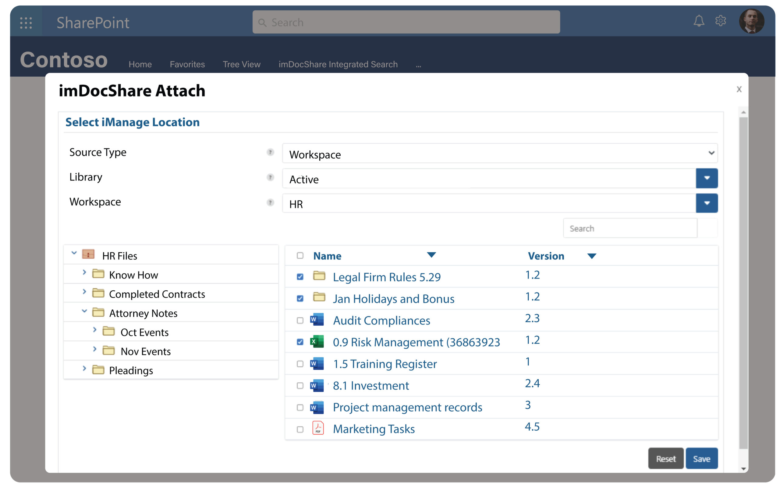Image resolution: width=780 pixels, height=487 pixels.
Task: Click the Reset button
Action: [x=666, y=458]
